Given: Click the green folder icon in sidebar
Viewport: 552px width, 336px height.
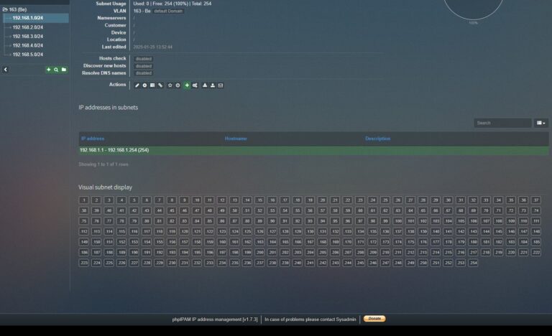Looking at the screenshot, I should click(63, 70).
